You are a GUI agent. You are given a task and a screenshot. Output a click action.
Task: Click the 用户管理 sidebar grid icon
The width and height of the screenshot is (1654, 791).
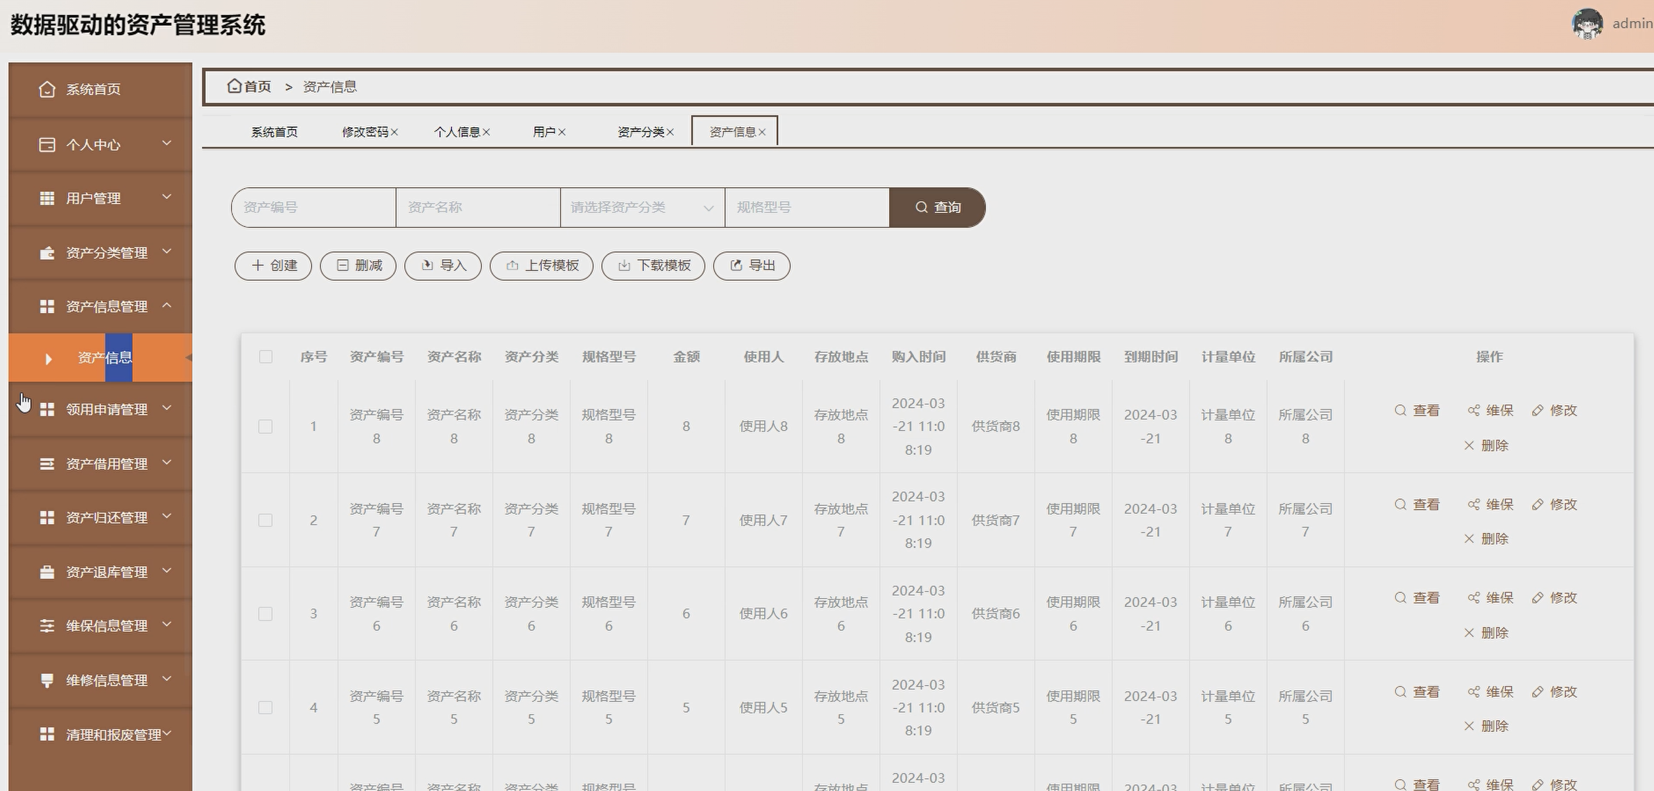[47, 198]
